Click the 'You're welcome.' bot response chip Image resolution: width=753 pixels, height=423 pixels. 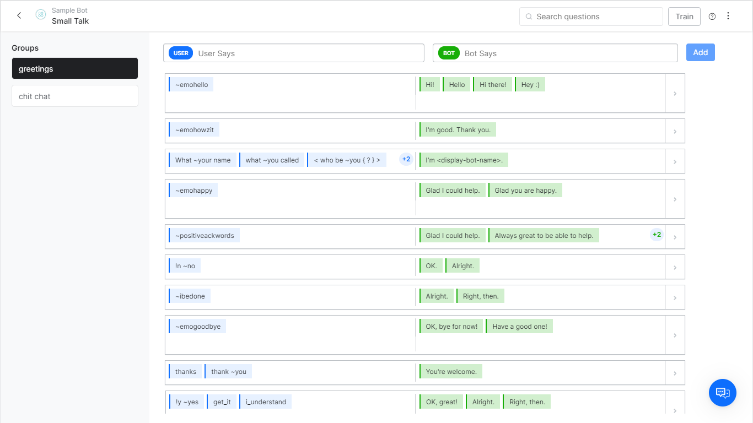pos(451,372)
